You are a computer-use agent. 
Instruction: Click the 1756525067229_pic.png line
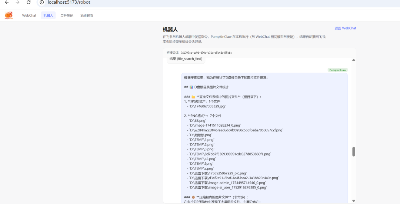pos(217,173)
